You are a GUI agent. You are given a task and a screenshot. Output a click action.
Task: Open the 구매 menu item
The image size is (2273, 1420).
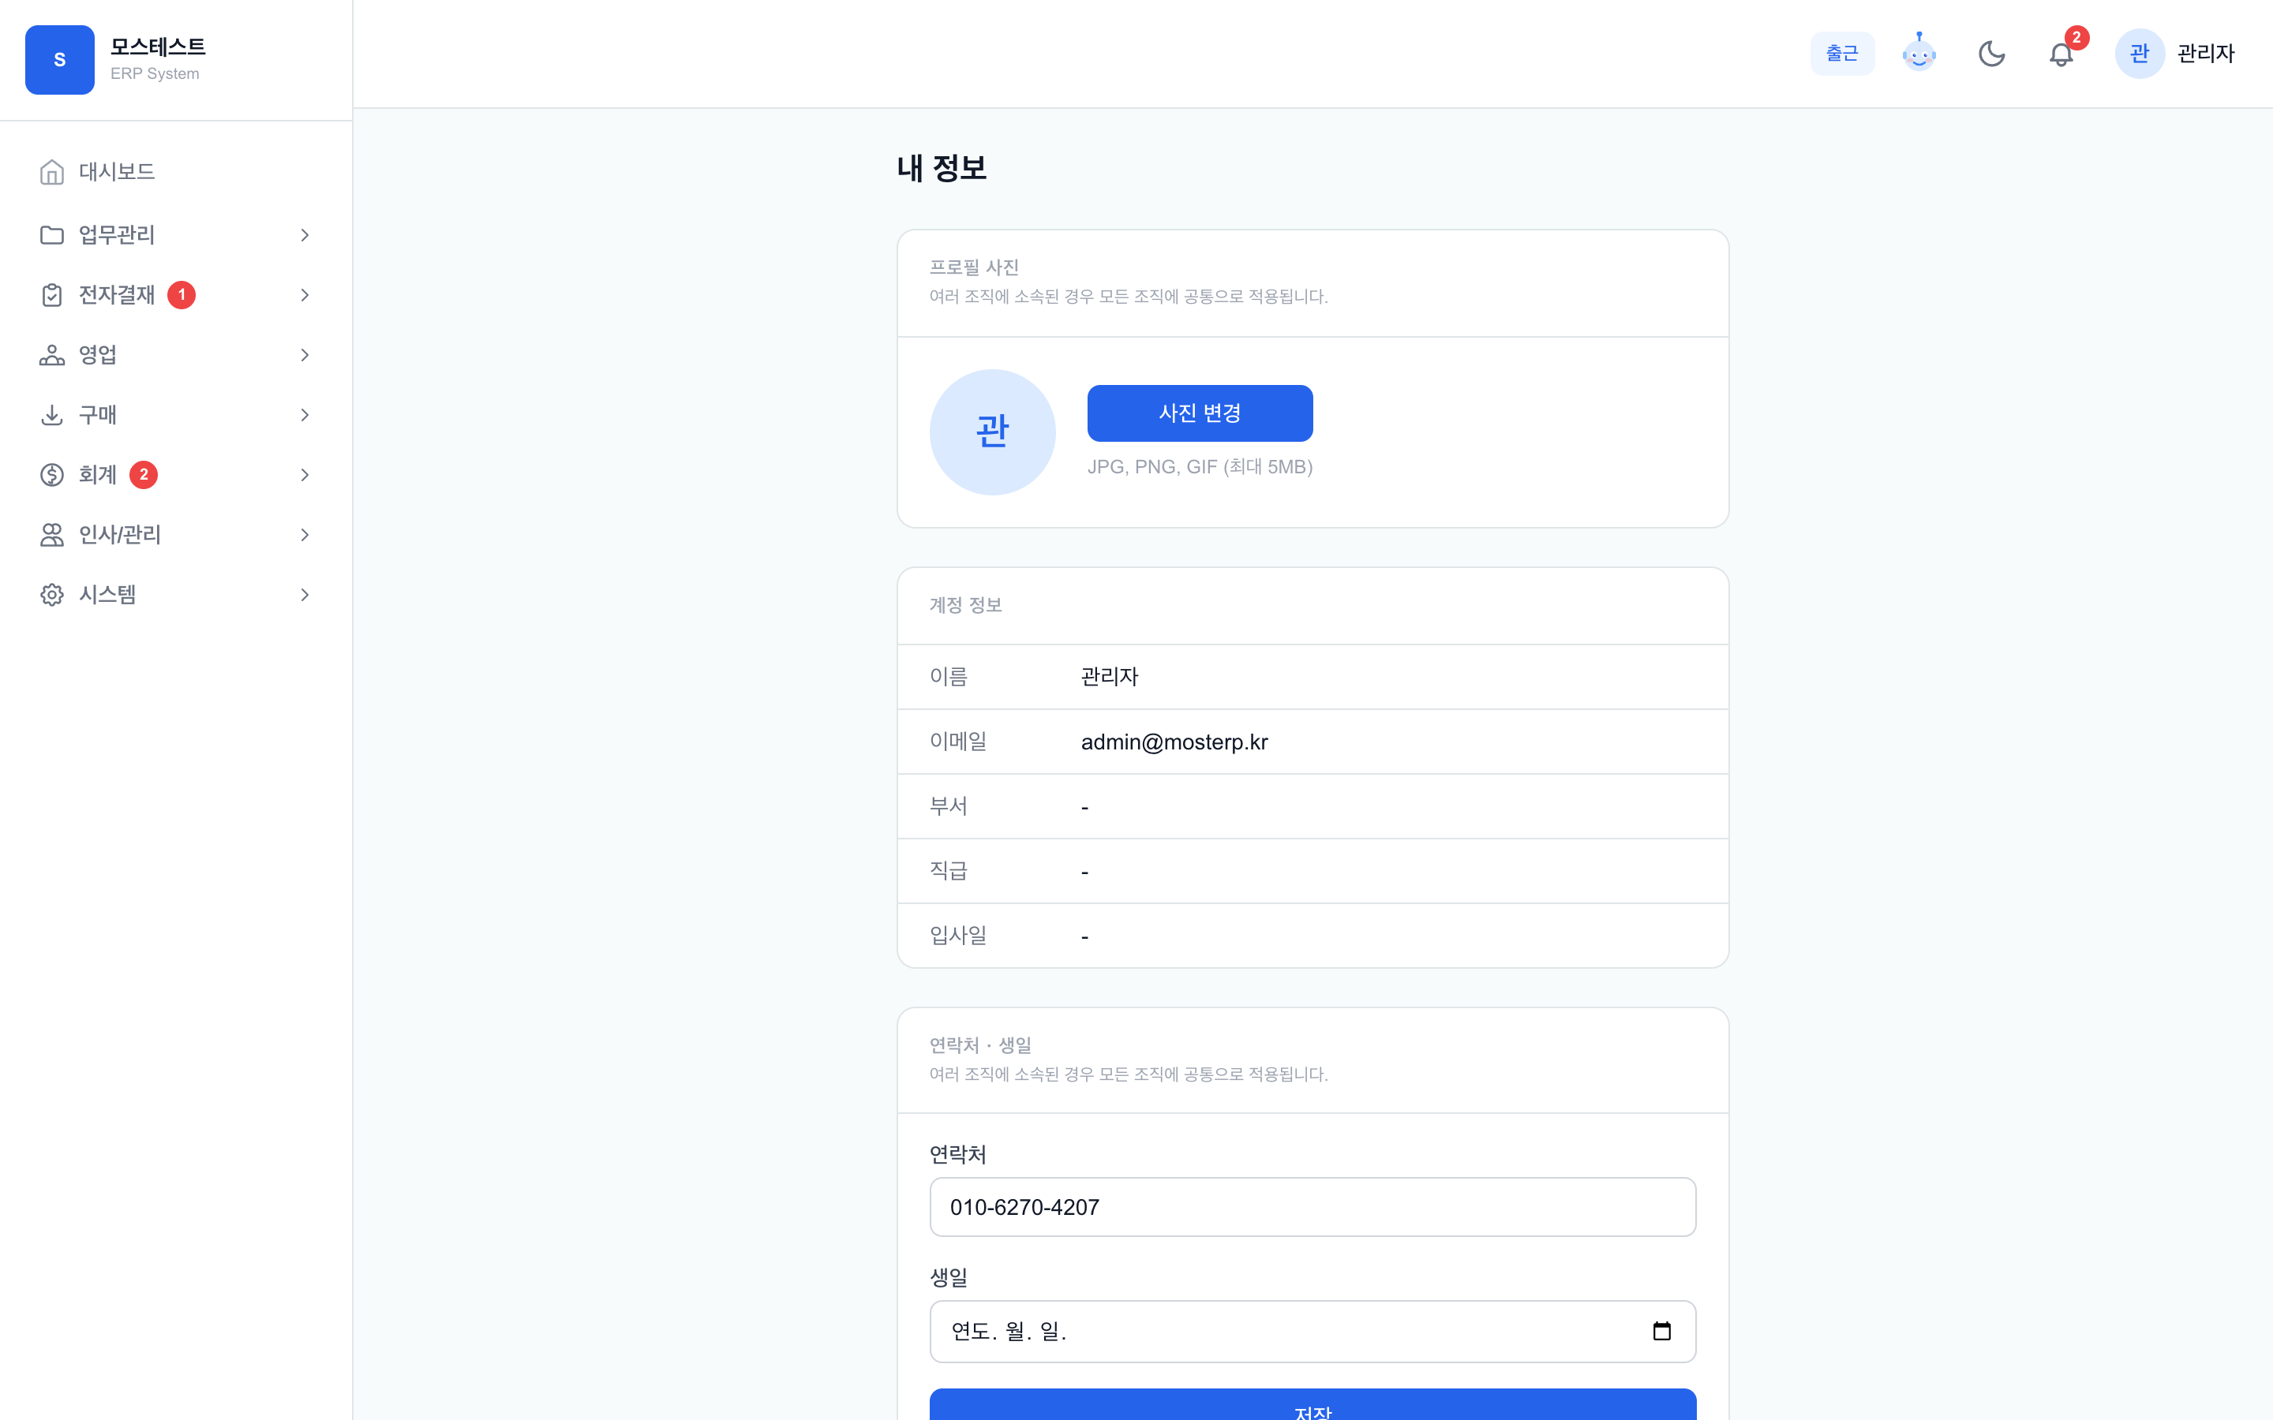click(x=176, y=415)
